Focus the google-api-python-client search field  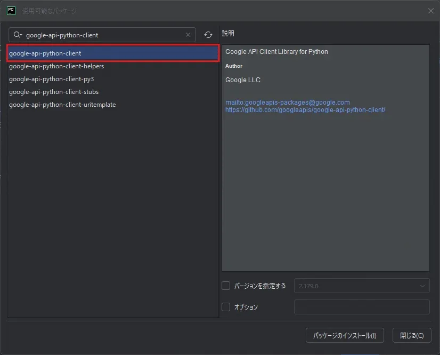coord(102,35)
